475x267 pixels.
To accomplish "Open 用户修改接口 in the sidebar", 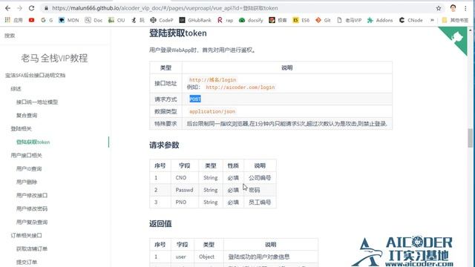I will pyautogui.click(x=32, y=195).
